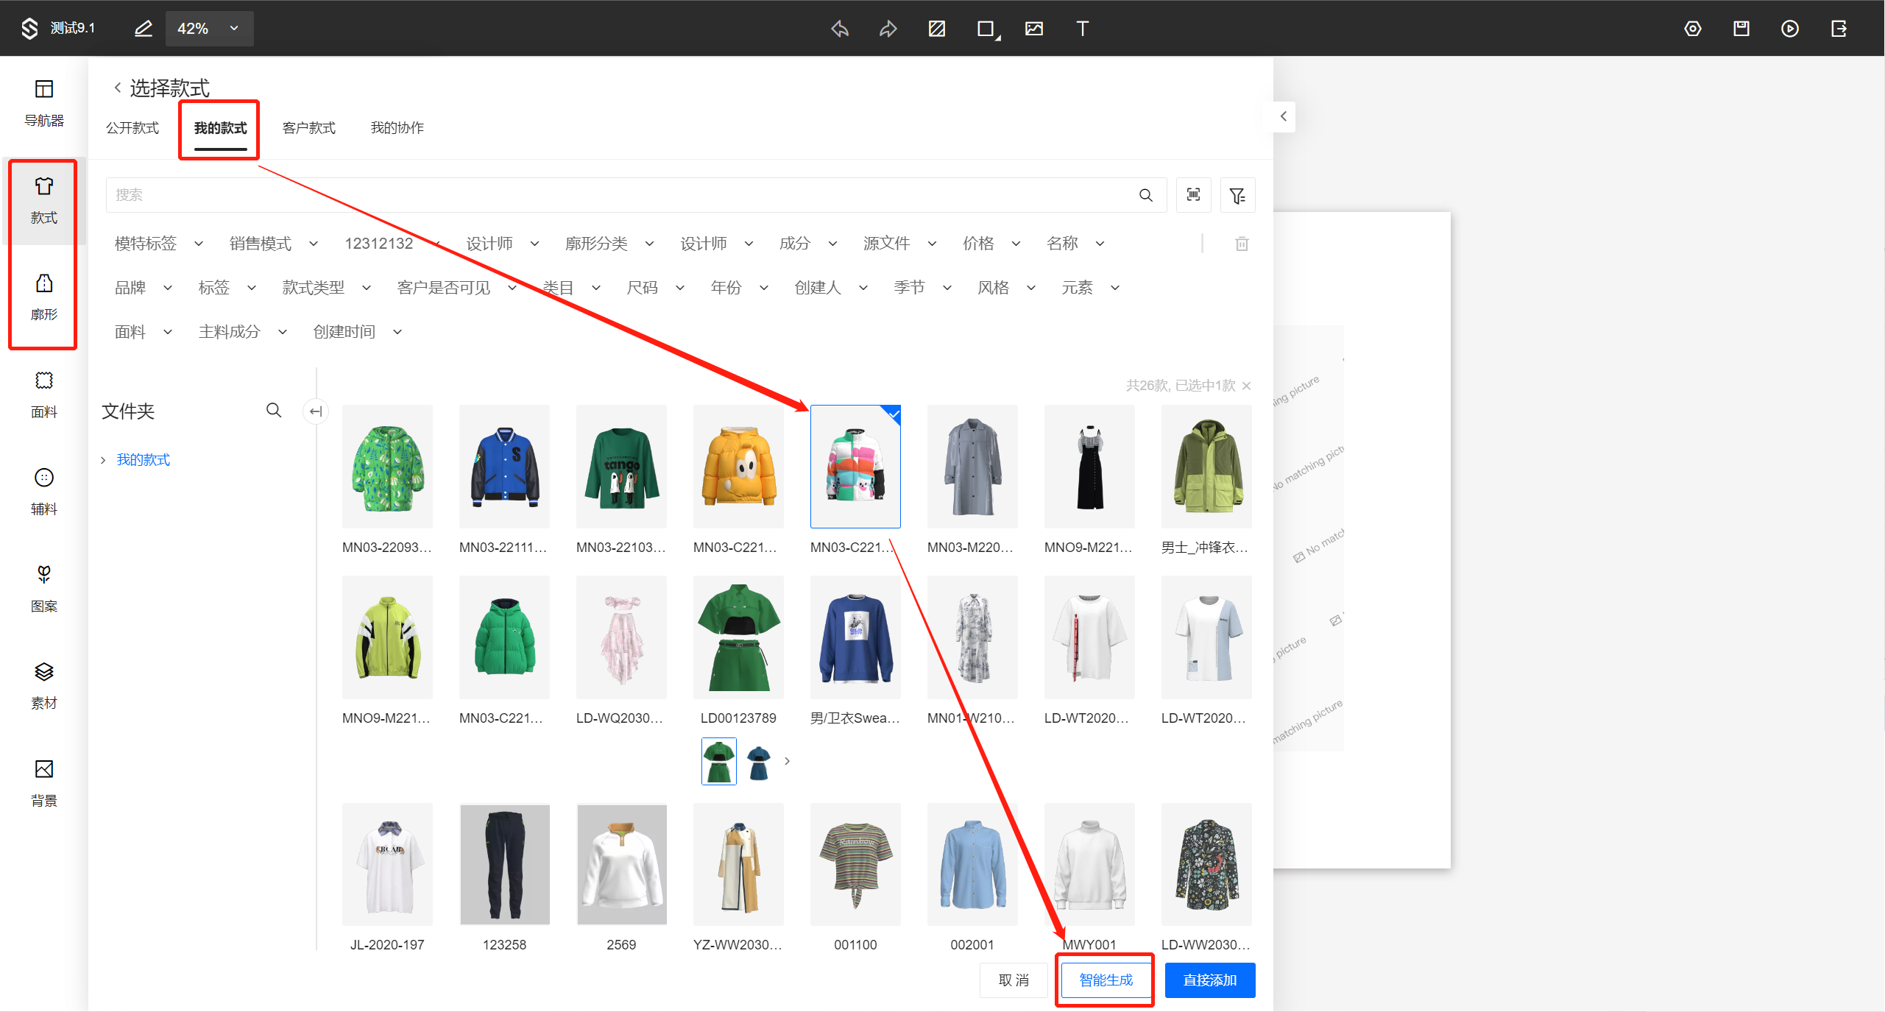Viewport: 1885px width, 1012px height.
Task: Open the preview eye-target icon
Action: (x=1693, y=29)
